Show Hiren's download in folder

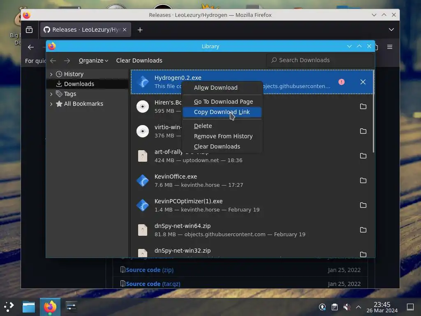363,107
